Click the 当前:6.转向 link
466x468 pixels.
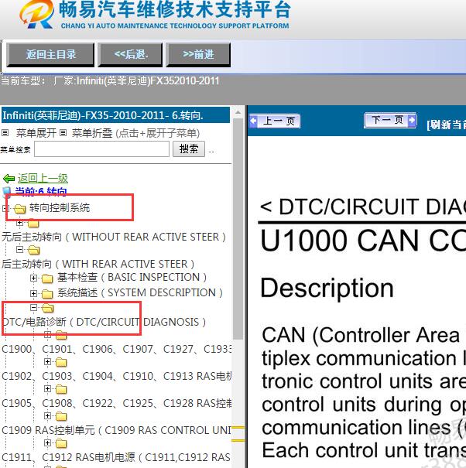coord(41,191)
